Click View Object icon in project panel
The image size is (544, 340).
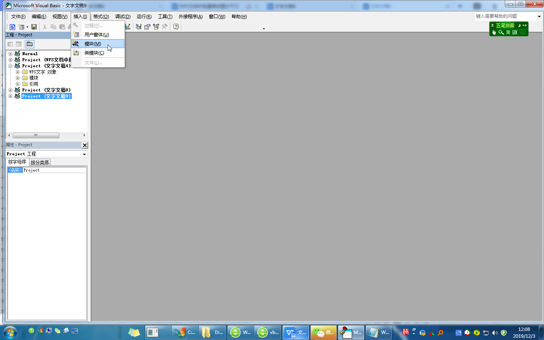19,44
